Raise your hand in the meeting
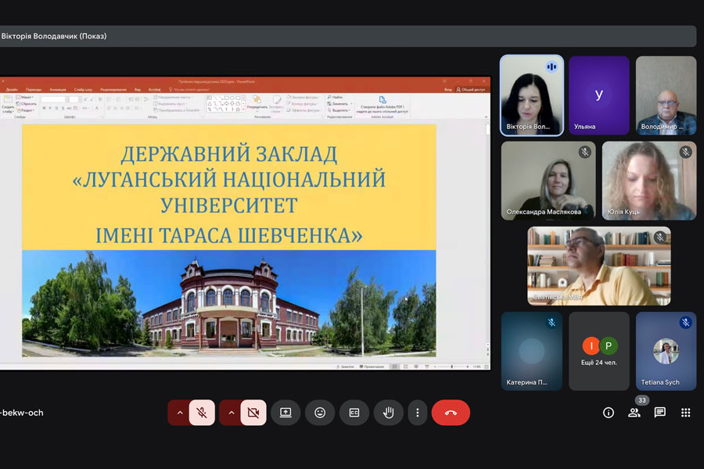This screenshot has height=469, width=704. [388, 413]
